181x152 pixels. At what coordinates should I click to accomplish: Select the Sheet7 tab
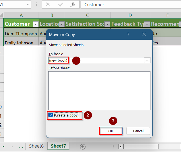[x=58, y=146]
